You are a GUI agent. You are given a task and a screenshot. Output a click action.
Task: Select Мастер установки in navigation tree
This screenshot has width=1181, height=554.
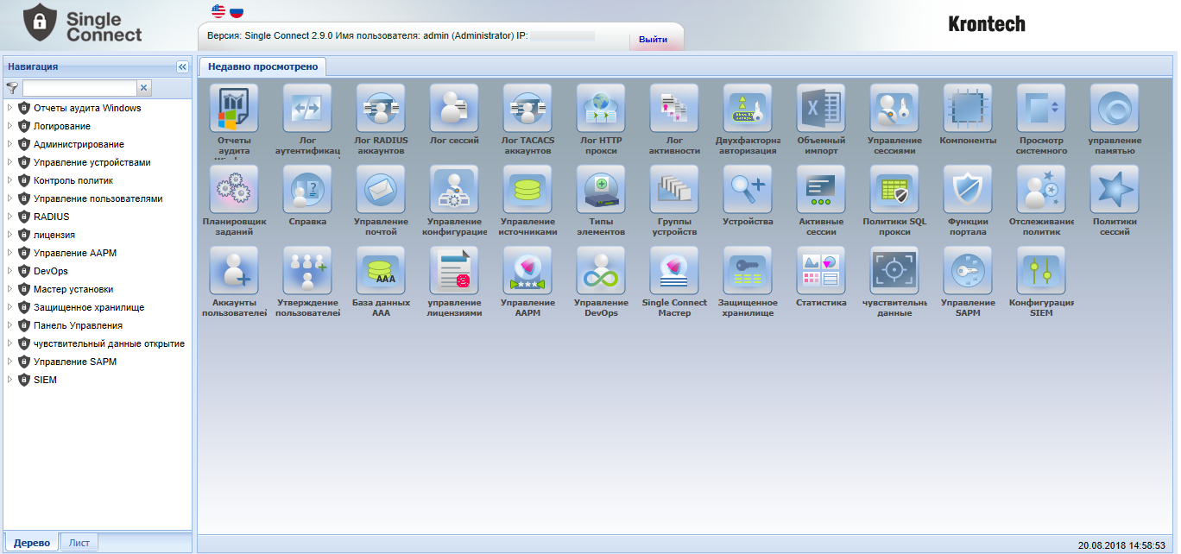click(x=73, y=289)
